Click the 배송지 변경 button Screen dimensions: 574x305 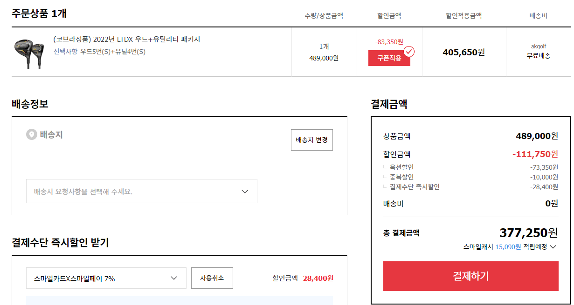click(311, 140)
